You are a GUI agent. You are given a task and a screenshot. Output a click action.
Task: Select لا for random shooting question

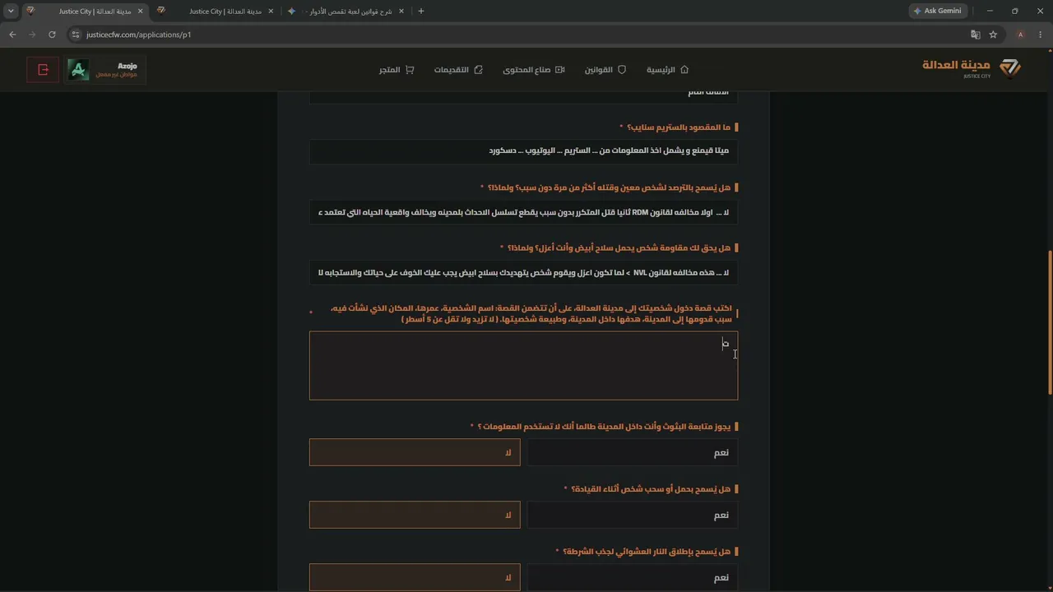tap(415, 577)
